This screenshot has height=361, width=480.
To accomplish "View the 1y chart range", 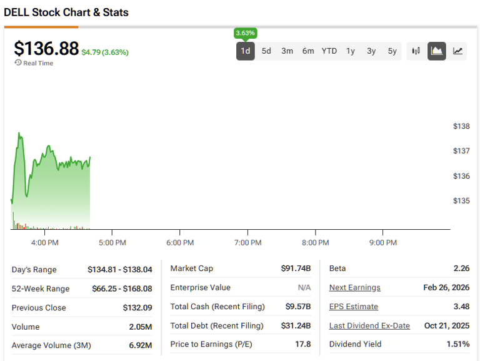I will coord(351,51).
